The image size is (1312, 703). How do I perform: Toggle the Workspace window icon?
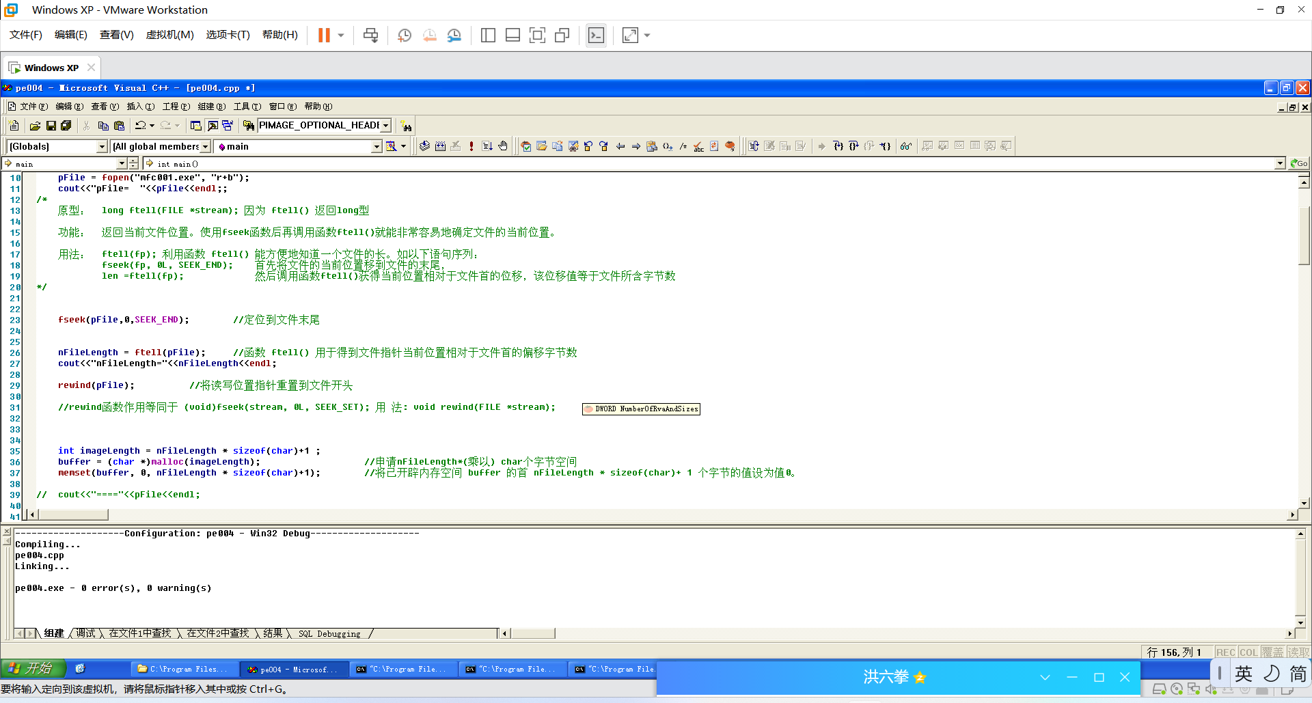(x=196, y=126)
